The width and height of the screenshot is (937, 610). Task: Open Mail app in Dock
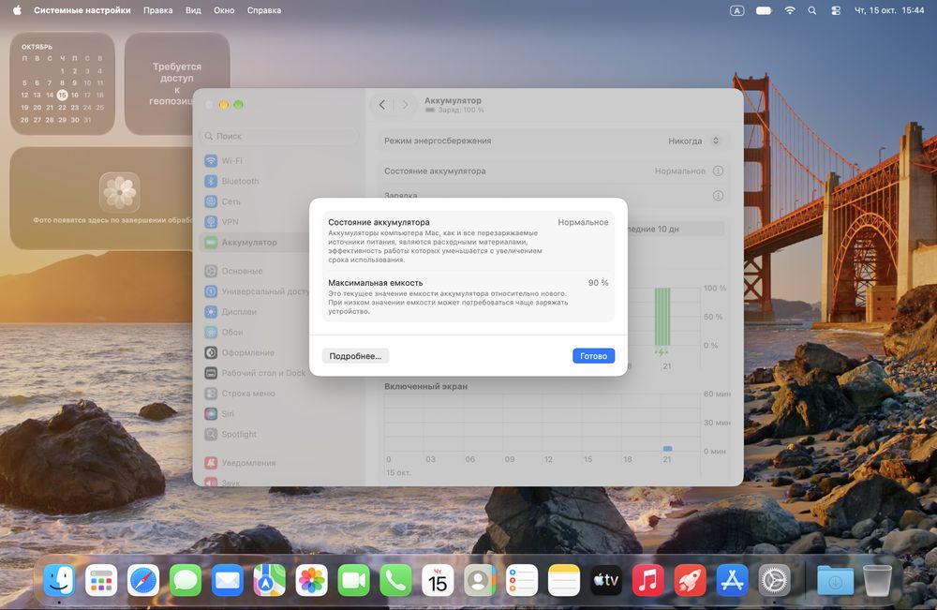click(227, 580)
